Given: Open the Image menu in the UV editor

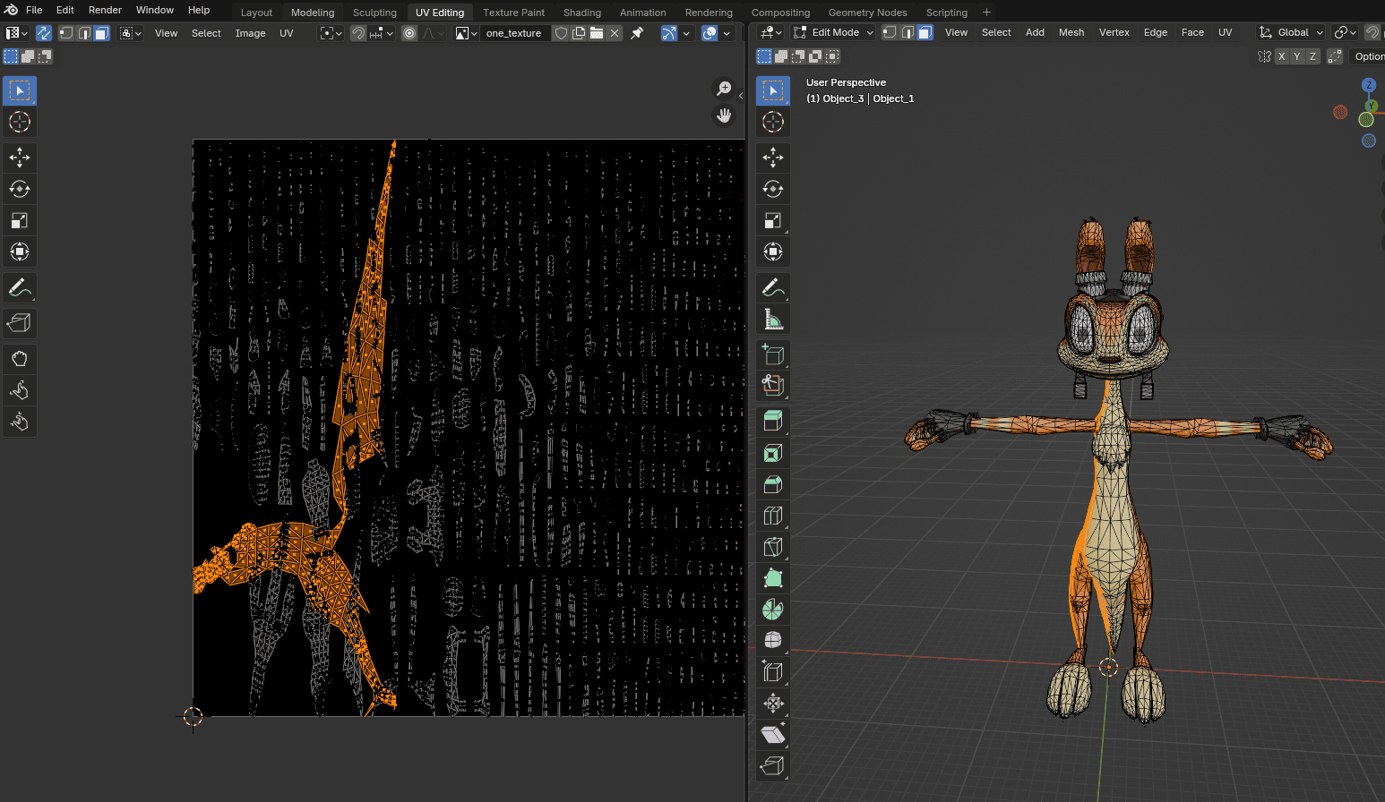Looking at the screenshot, I should coord(250,33).
